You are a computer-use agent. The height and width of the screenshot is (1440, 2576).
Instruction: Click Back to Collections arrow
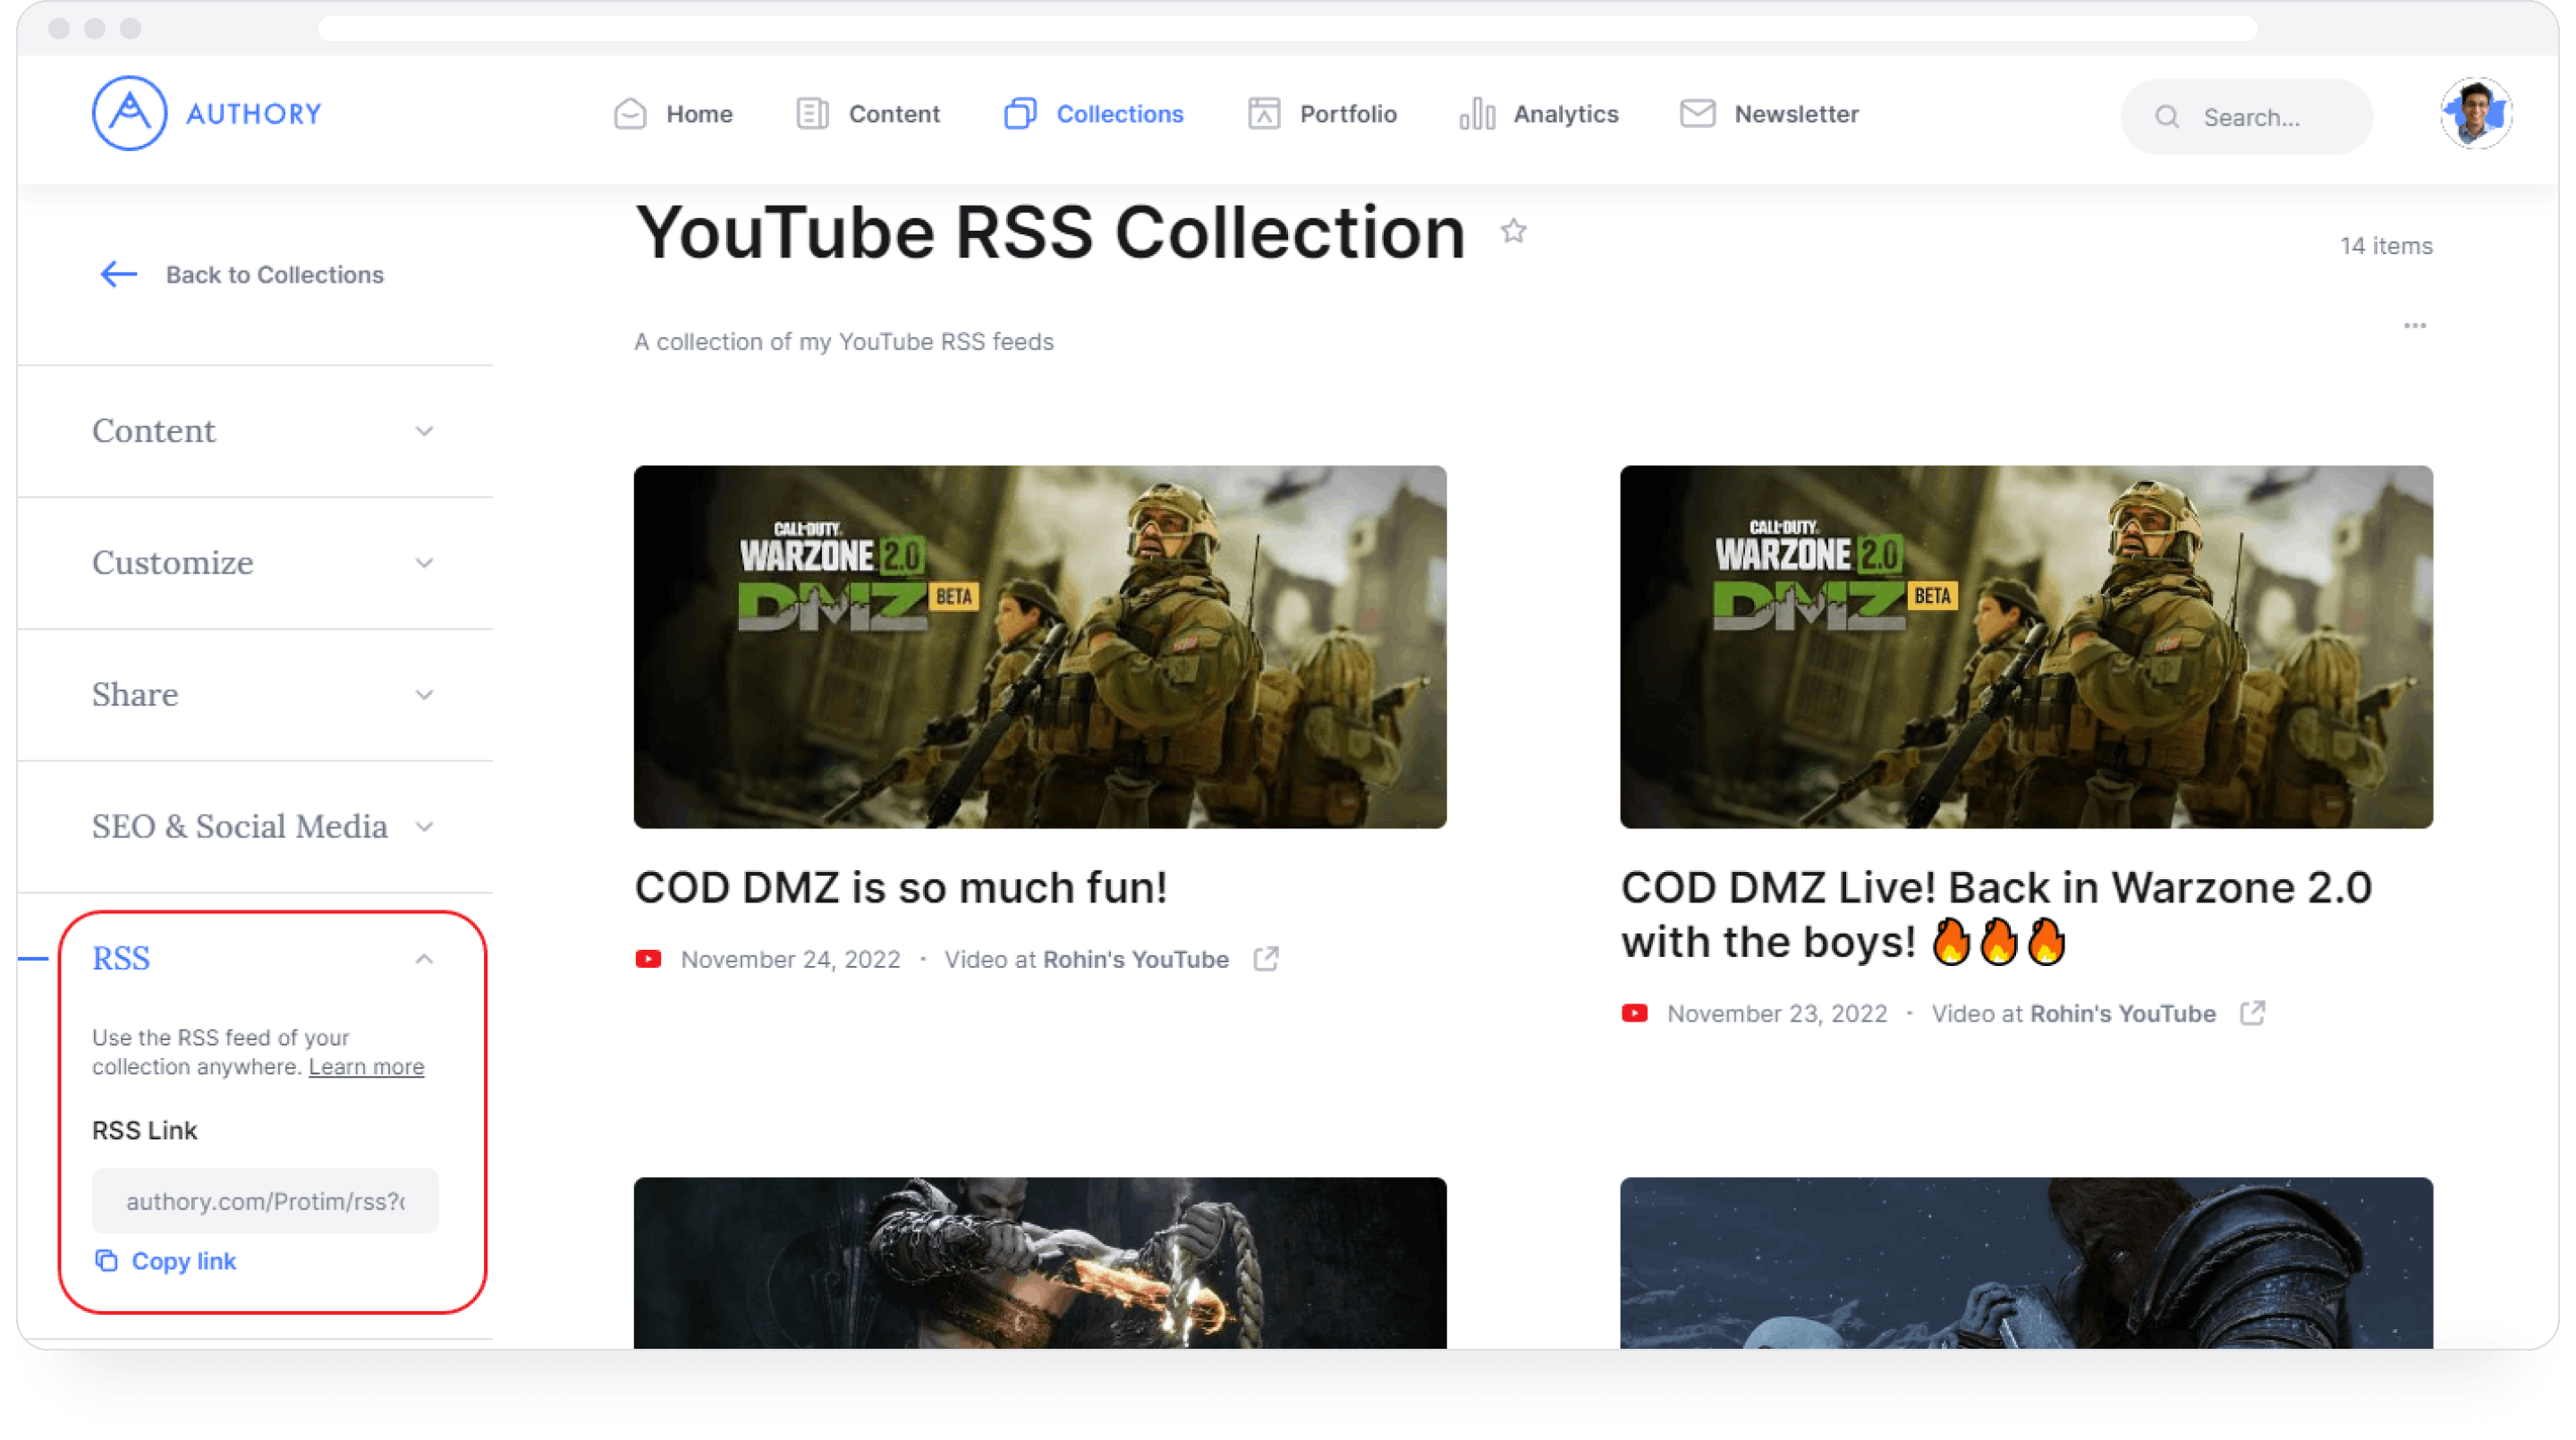115,275
